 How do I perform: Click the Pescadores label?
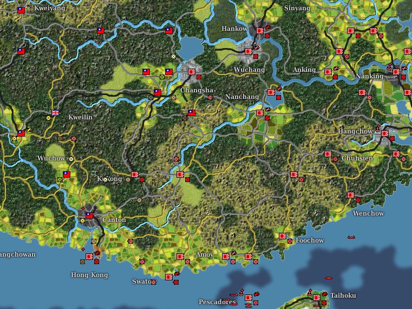tap(217, 302)
